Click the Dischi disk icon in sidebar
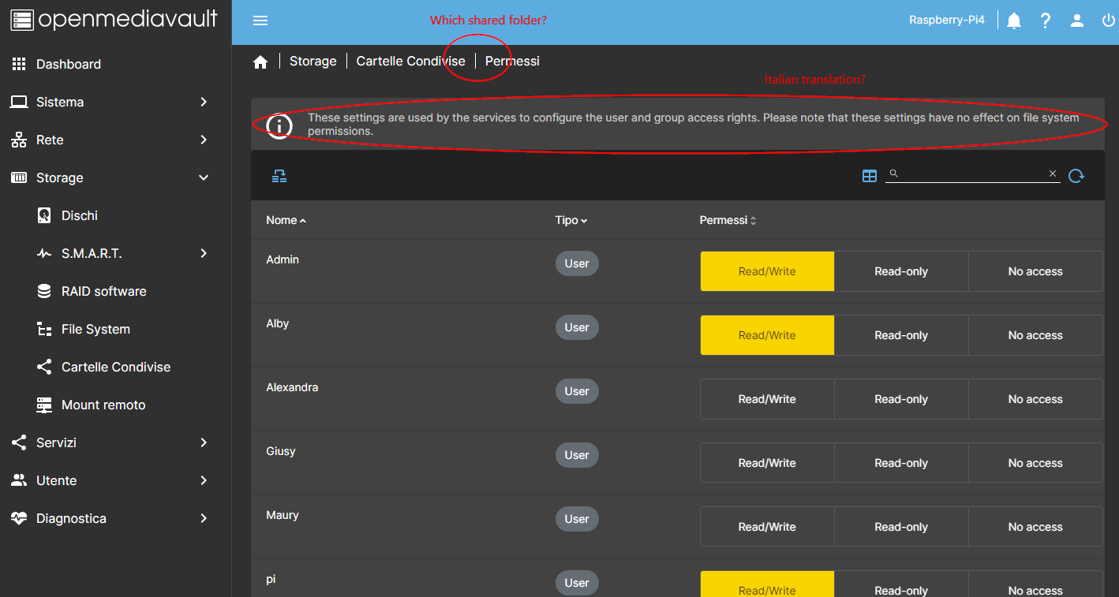The image size is (1119, 597). click(43, 215)
